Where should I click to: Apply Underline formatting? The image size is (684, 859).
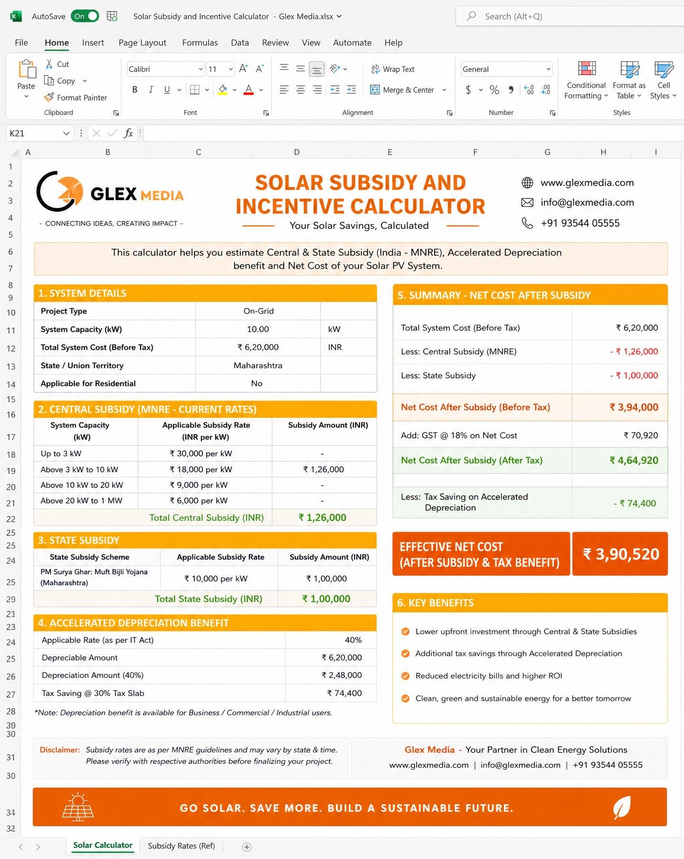[x=167, y=90]
